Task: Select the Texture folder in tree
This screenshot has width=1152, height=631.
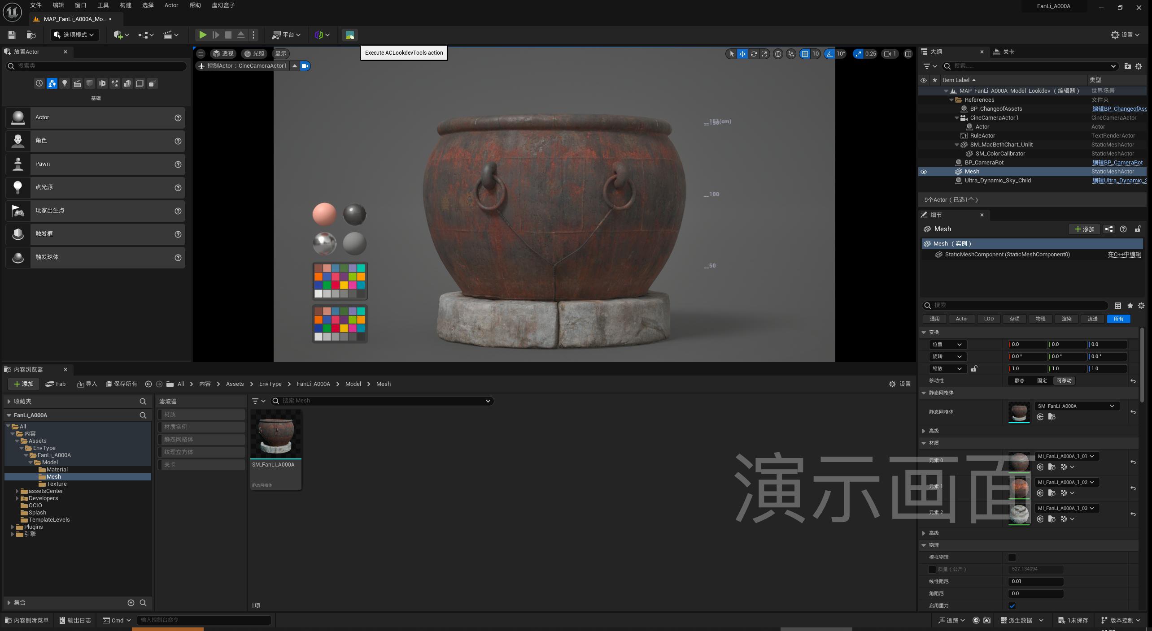Action: point(56,484)
